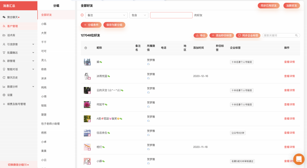
Task: Click the question mark icon in table header
Action: (85, 48)
